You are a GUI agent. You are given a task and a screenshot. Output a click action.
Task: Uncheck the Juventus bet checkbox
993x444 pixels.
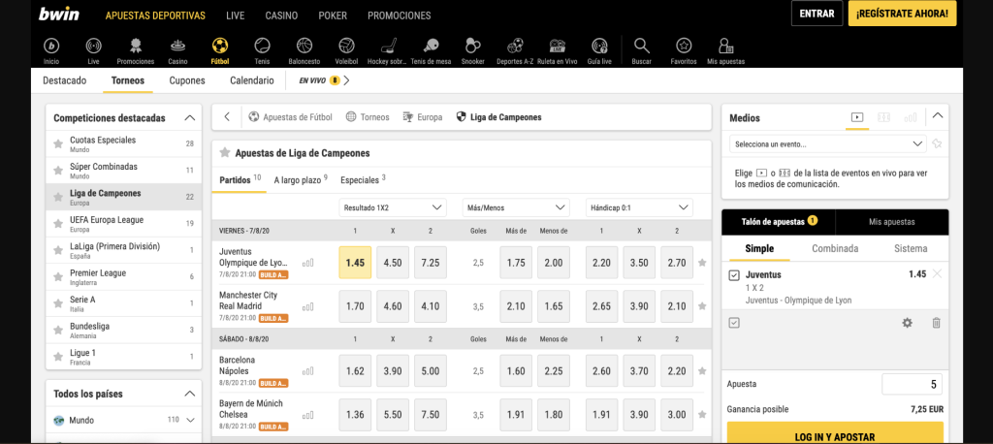735,275
